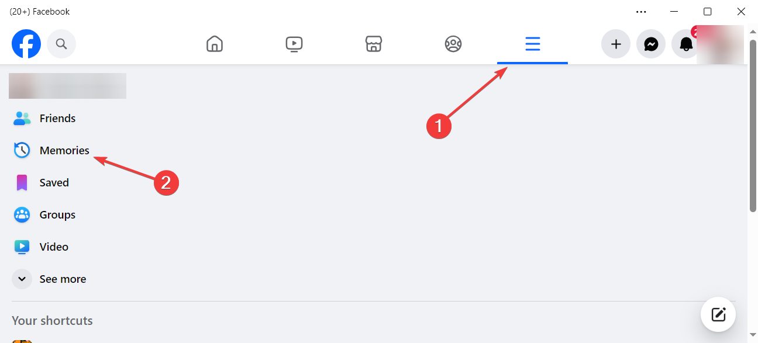Open Video from the left sidebar
The height and width of the screenshot is (343, 758).
point(54,247)
